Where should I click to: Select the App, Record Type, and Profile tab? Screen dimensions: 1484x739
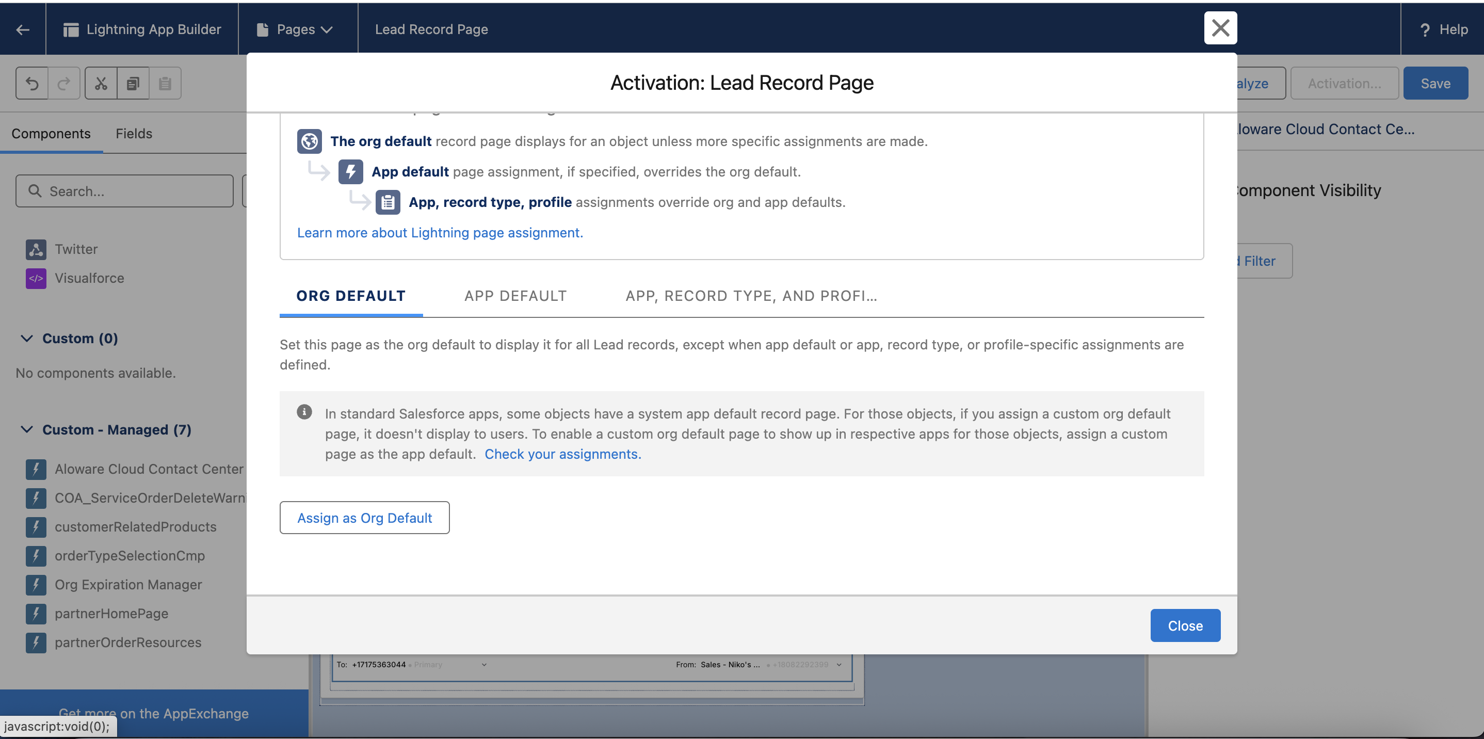tap(751, 296)
